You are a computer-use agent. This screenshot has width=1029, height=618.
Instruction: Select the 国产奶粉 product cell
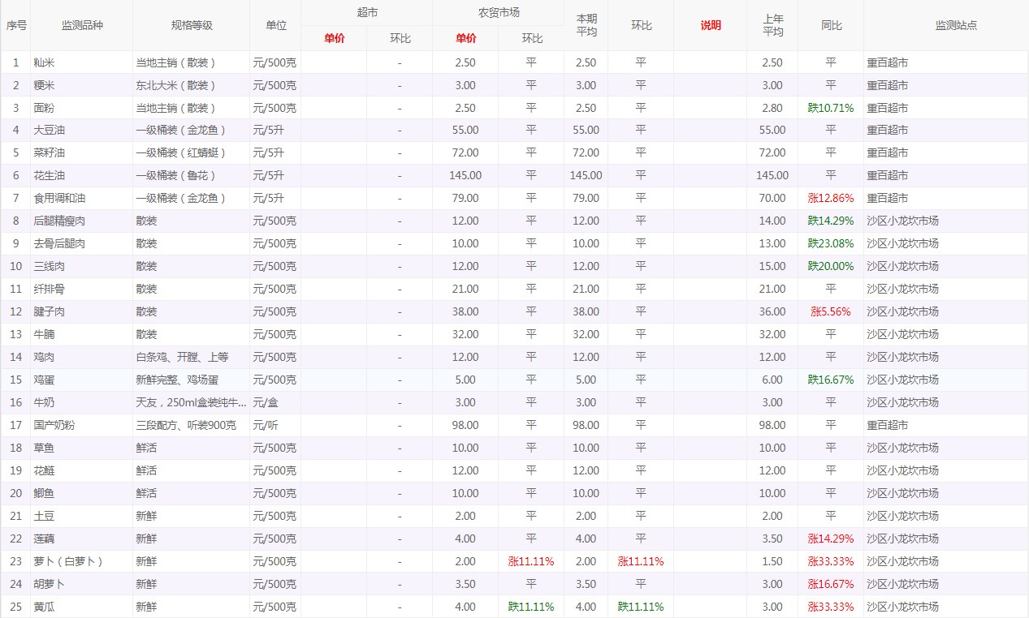54,425
